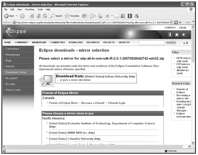The width and height of the screenshot is (198, 155).
Task: Open the PROJECTS navigation tab
Action: [x=109, y=42]
